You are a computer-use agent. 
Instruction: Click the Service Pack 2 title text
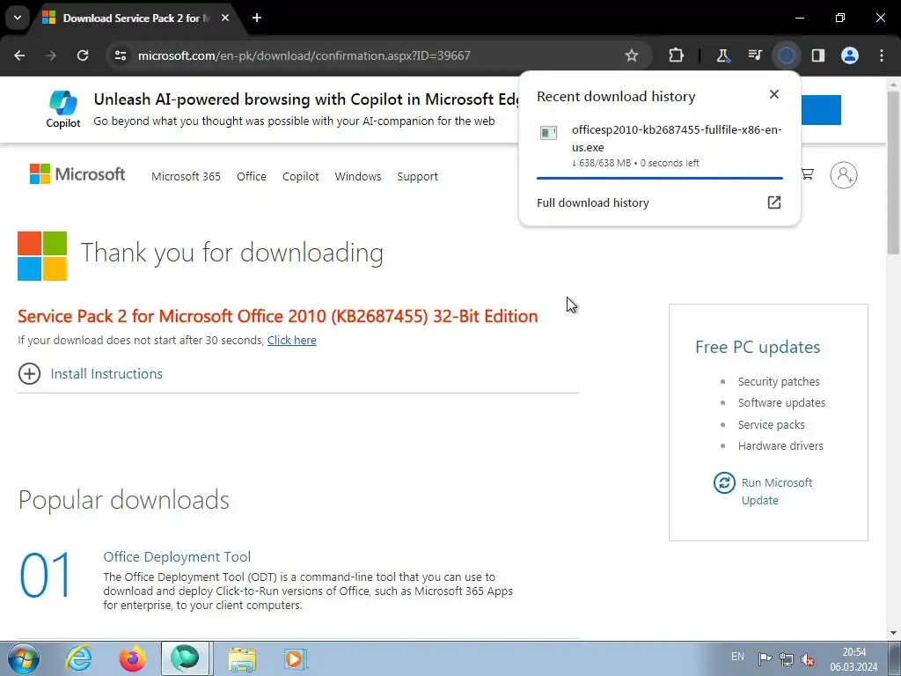click(277, 316)
